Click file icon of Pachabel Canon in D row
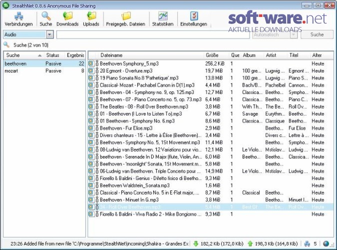This screenshot has width=337, height=250. coord(91,85)
